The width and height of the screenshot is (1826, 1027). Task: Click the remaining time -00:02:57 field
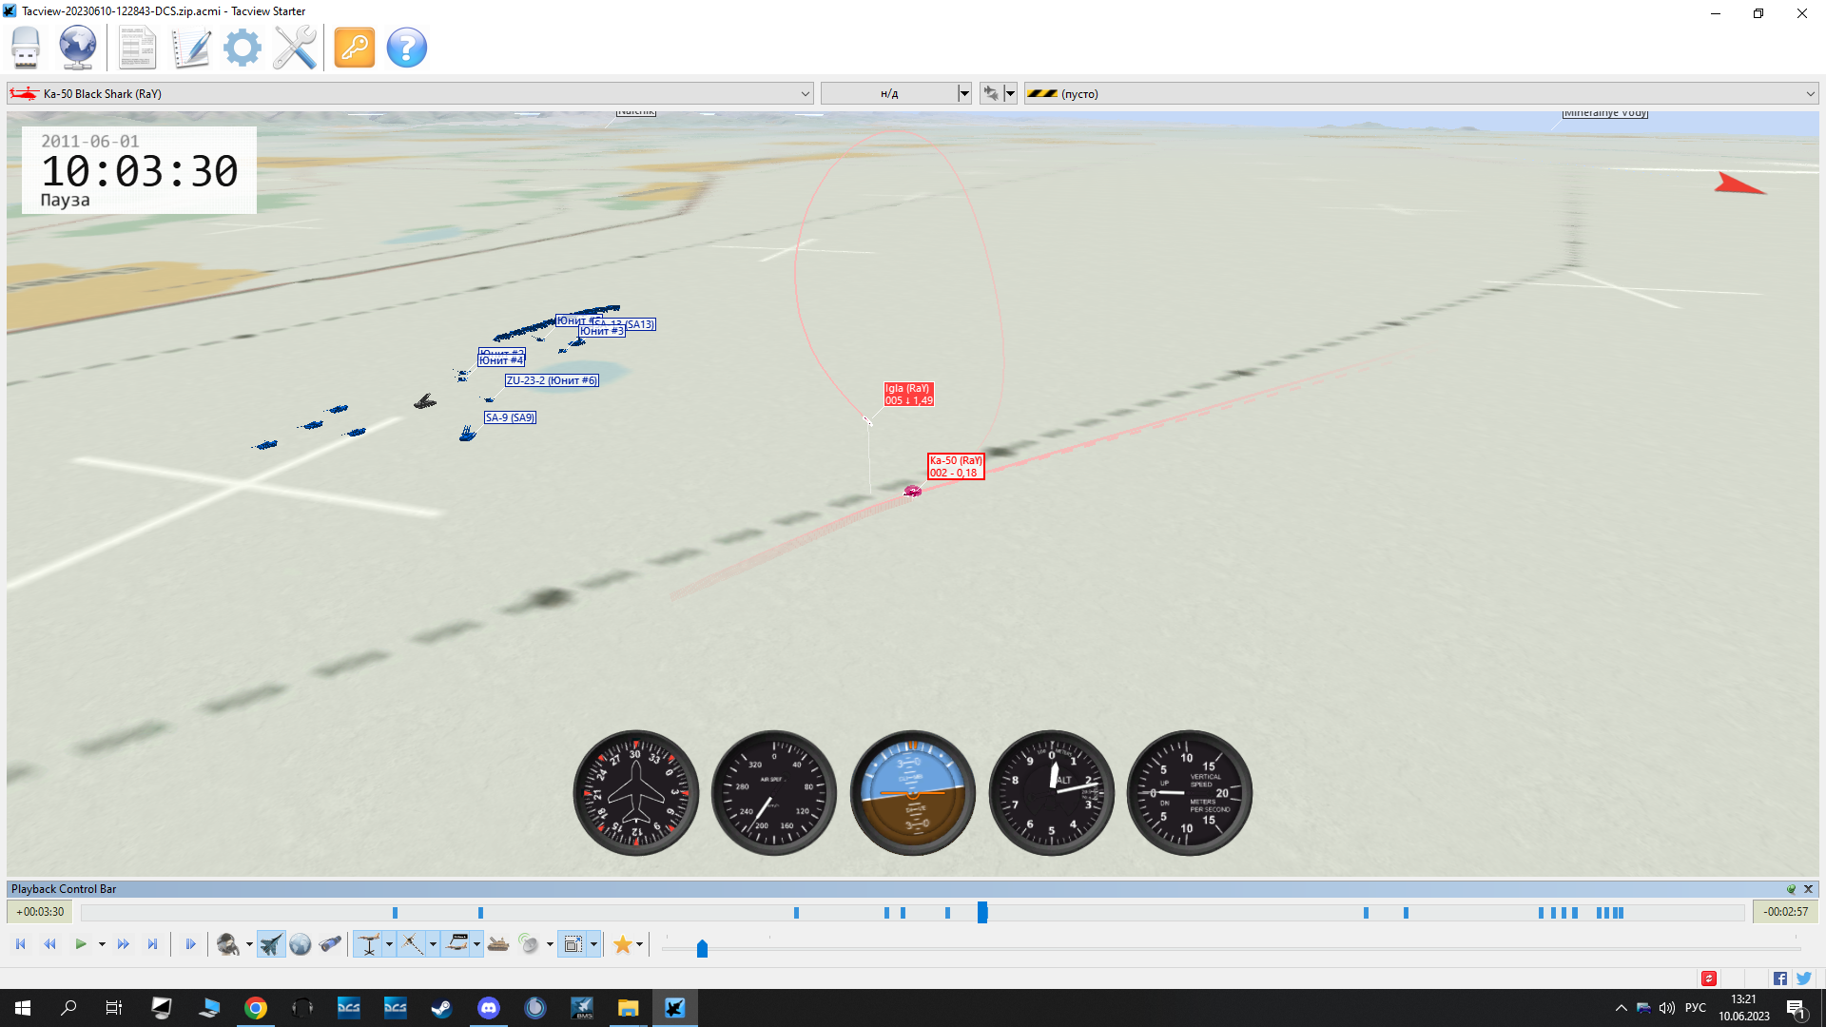coord(1785,912)
